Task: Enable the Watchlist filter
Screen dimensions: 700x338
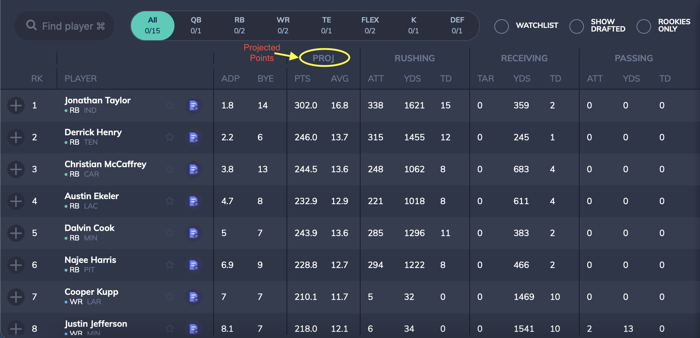Action: pos(502,26)
